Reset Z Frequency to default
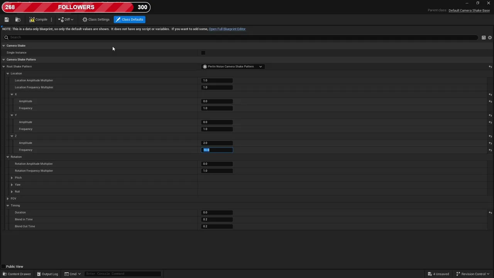This screenshot has width=494, height=278. (x=490, y=150)
